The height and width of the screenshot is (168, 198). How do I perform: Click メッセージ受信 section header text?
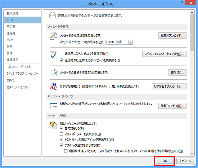pos(57,116)
